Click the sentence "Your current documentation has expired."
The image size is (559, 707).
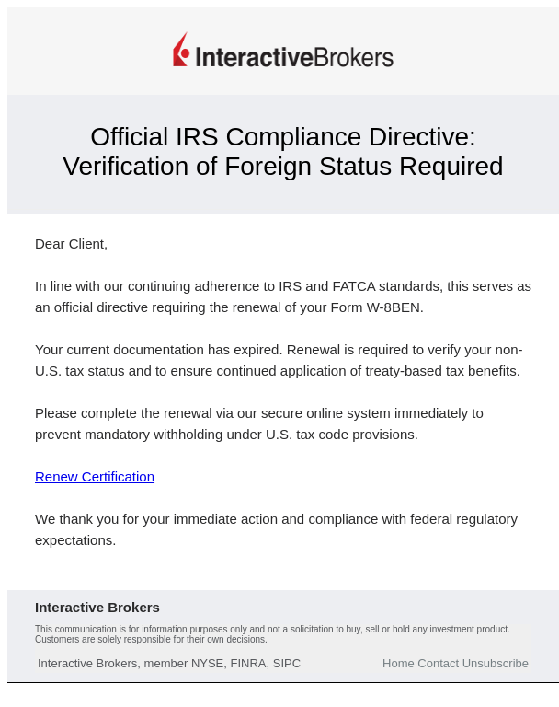click(x=159, y=350)
